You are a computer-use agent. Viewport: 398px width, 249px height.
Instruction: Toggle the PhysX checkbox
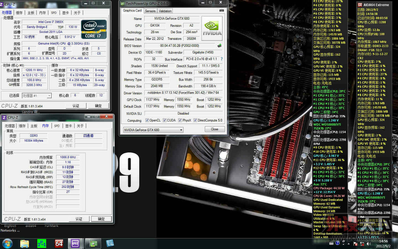[x=180, y=120]
